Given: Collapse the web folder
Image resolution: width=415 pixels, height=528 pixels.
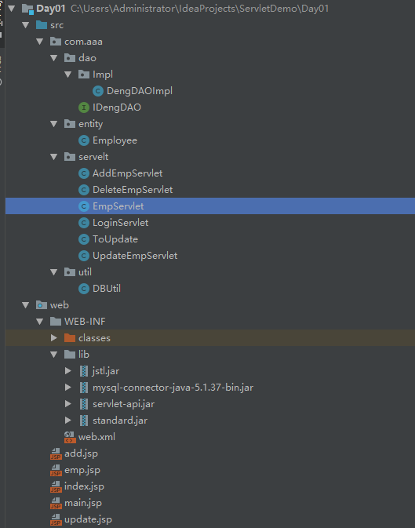Looking at the screenshot, I should pos(26,305).
